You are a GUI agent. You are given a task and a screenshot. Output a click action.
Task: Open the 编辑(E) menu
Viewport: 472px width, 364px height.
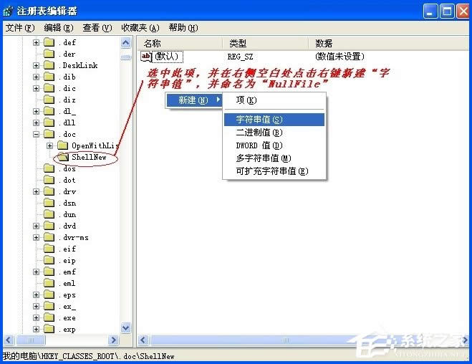point(58,28)
